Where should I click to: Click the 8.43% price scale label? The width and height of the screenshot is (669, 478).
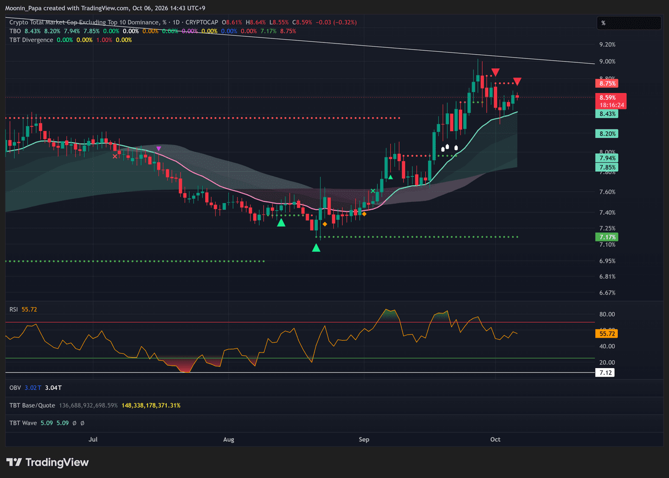click(607, 114)
